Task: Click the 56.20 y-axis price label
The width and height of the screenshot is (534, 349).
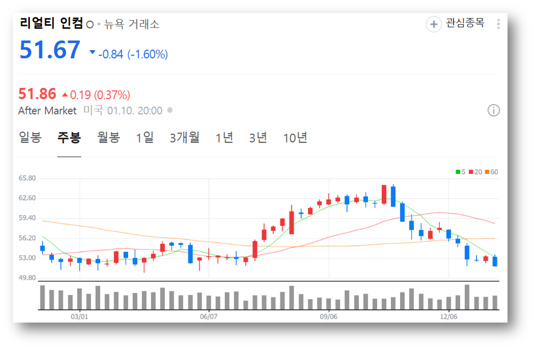Action: [27, 238]
